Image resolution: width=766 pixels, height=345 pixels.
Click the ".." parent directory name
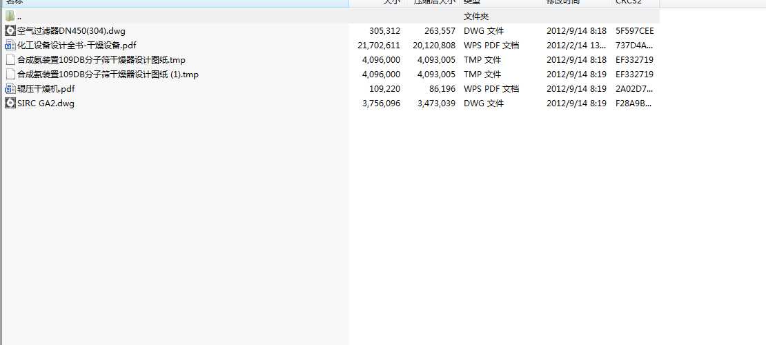19,18
